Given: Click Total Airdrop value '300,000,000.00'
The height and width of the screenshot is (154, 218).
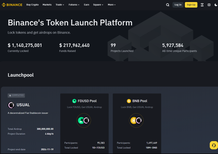Looking at the screenshot, I should [45, 129].
